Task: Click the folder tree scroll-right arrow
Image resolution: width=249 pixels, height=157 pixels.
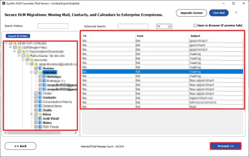Action: [76, 133]
